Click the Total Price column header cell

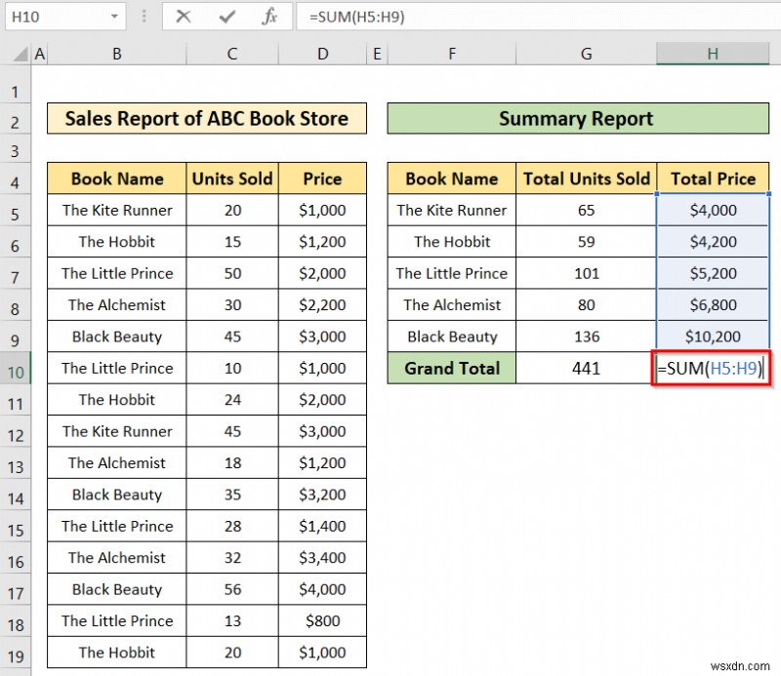click(714, 179)
